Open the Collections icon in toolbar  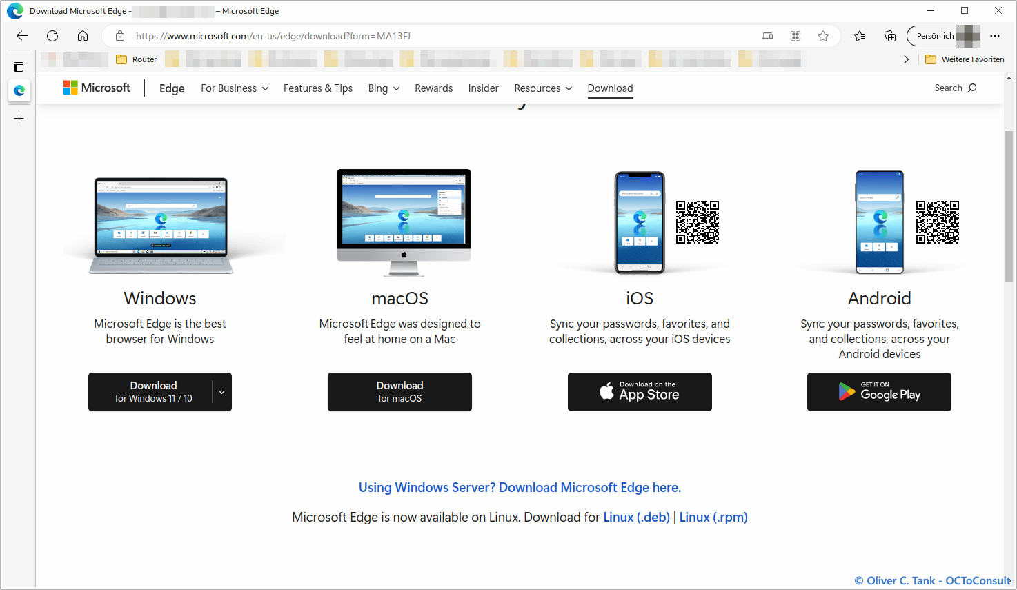[890, 36]
